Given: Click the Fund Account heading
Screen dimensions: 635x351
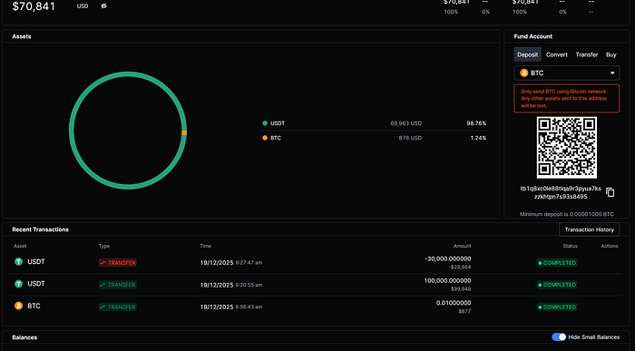Looking at the screenshot, I should [x=533, y=36].
